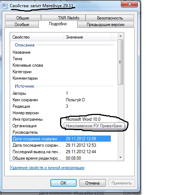Screen dimensions: 172x195
Task: Click the Word document icon in title bar
Action: pos(5,6)
